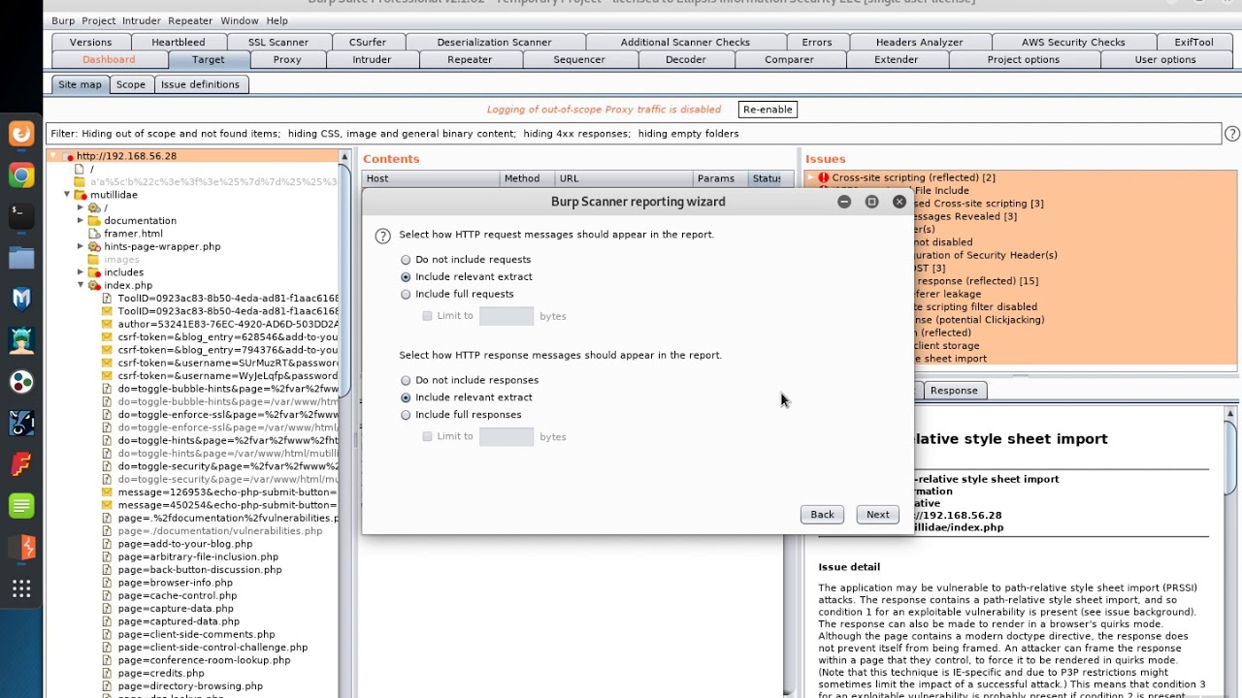
Task: Open the Files manager dock icon
Action: tap(21, 258)
